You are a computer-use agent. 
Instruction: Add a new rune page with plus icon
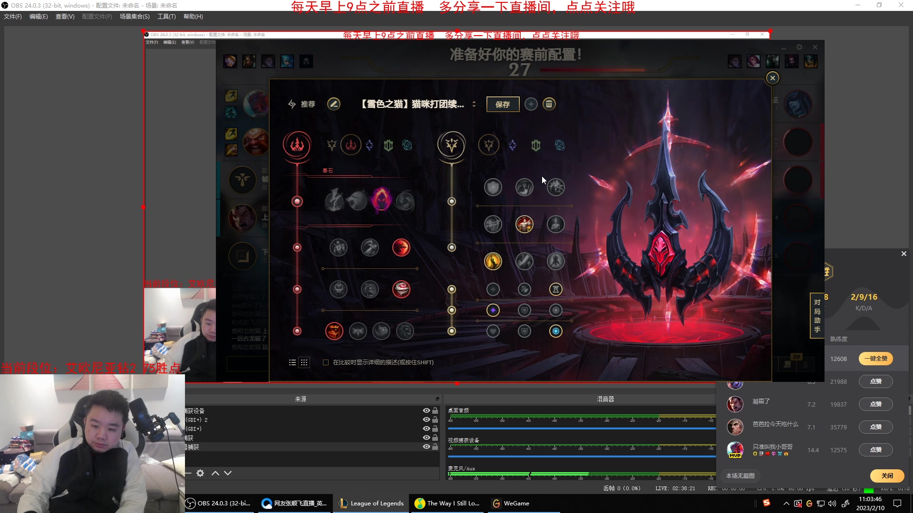[x=531, y=104]
